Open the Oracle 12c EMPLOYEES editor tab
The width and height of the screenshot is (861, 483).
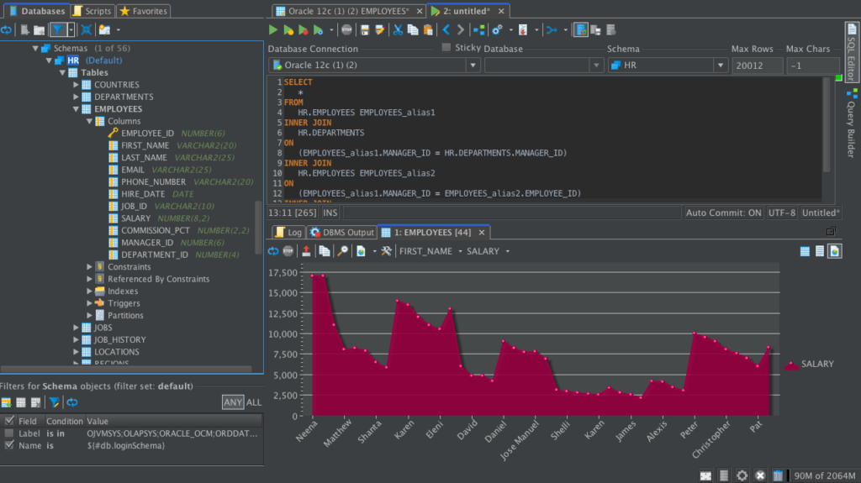pos(349,11)
